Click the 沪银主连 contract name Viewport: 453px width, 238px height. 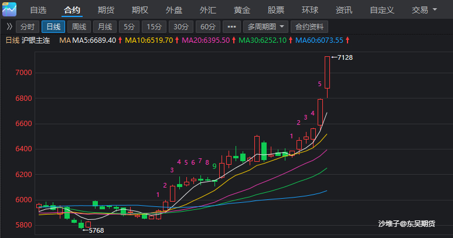(x=36, y=40)
